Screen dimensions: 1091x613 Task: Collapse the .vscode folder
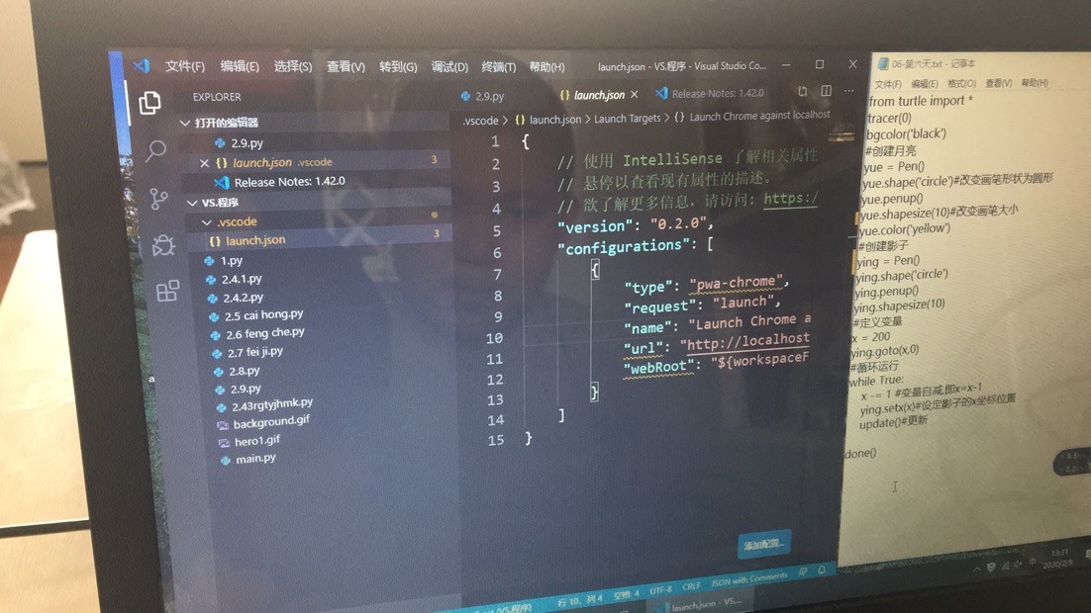(207, 222)
